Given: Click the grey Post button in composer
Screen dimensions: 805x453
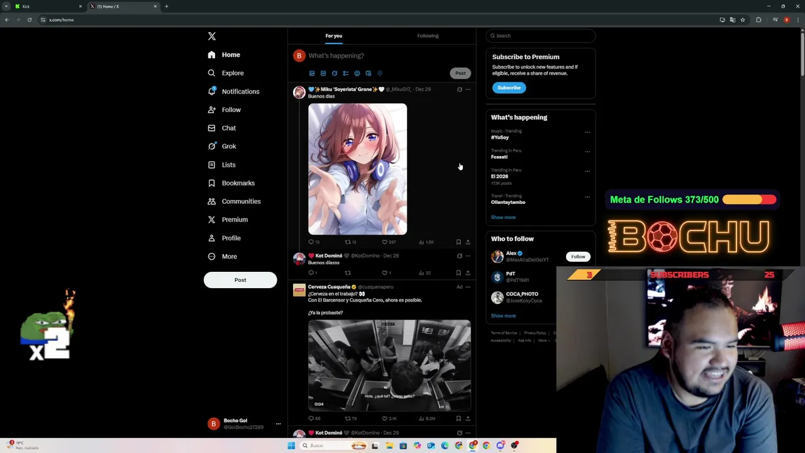Looking at the screenshot, I should click(x=460, y=73).
